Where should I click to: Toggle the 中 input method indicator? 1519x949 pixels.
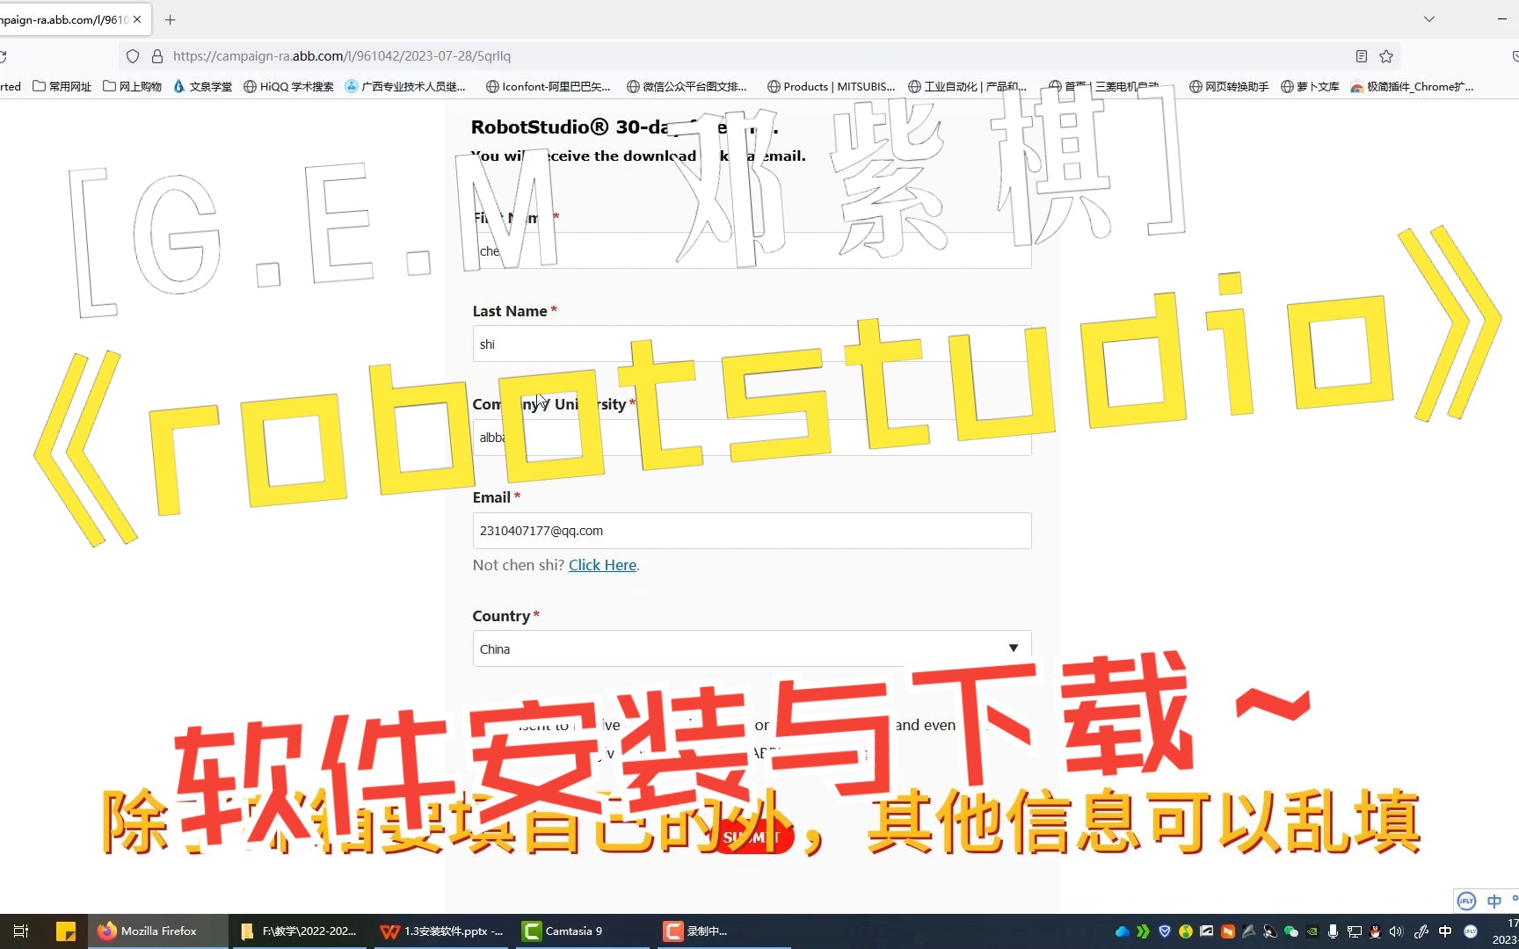[1445, 931]
